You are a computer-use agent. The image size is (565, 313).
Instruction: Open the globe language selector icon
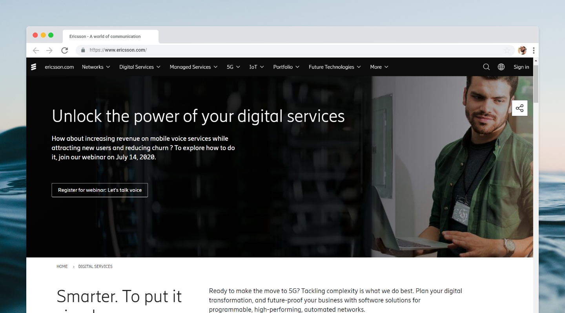pos(501,67)
